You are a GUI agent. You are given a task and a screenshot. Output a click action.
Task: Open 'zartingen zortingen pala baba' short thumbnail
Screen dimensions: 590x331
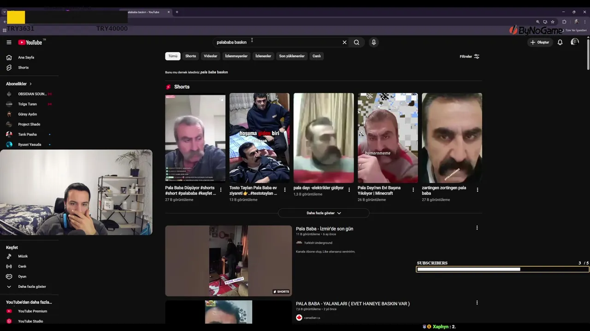click(452, 138)
